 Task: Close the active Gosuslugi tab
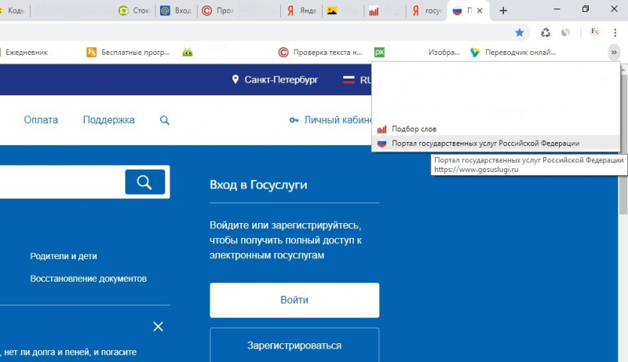click(480, 11)
